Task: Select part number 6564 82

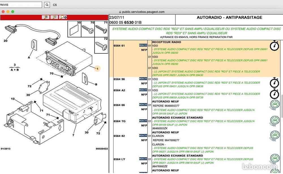Action: (119, 136)
